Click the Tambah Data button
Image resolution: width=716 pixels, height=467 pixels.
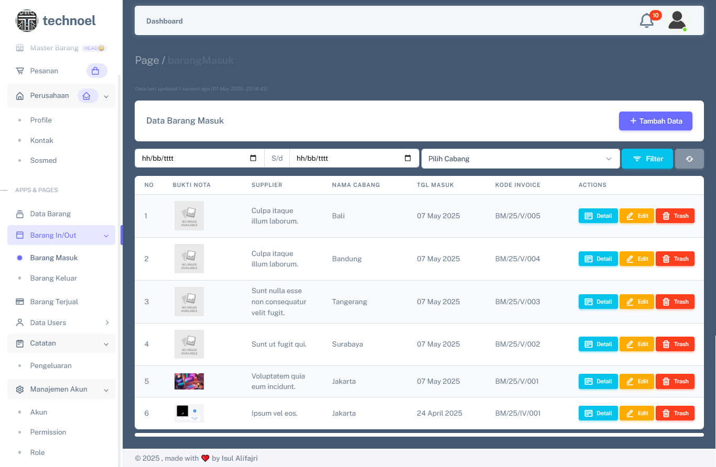point(655,121)
